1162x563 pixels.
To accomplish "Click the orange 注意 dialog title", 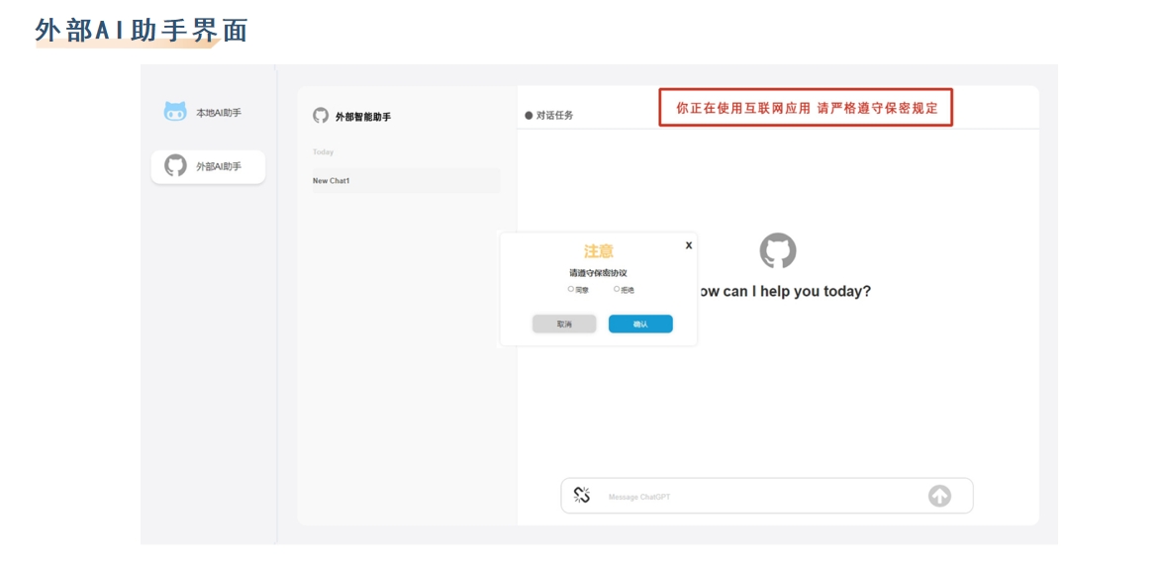I will [x=598, y=251].
